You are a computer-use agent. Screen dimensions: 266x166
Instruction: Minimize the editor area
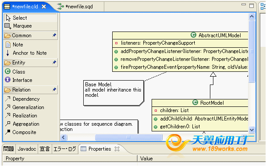pyautogui.click(x=244, y=4)
